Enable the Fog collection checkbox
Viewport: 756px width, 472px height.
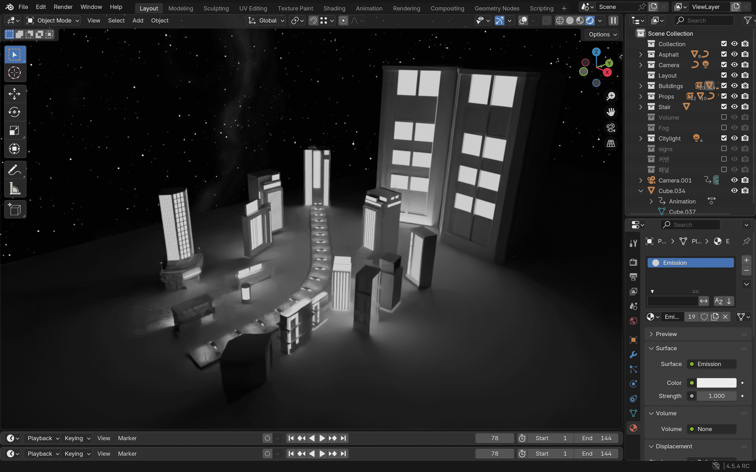point(723,128)
